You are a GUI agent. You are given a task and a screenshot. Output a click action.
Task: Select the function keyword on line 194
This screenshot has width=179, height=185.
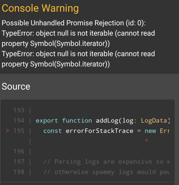click(77, 121)
